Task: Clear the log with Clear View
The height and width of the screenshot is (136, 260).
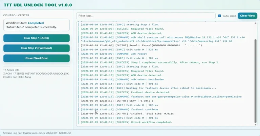Action: (247, 16)
